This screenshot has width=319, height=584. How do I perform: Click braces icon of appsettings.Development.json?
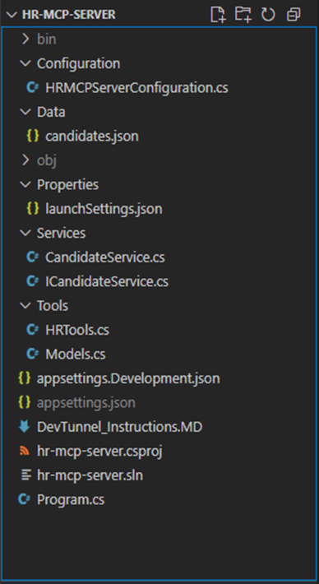[24, 378]
